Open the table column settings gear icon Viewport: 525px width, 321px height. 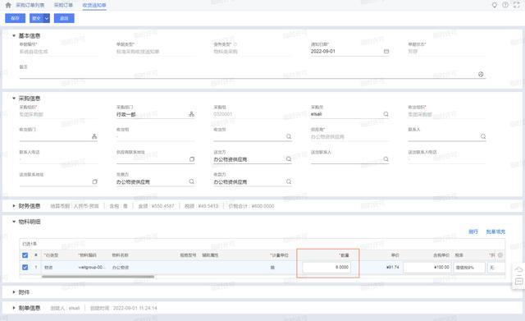(500, 255)
